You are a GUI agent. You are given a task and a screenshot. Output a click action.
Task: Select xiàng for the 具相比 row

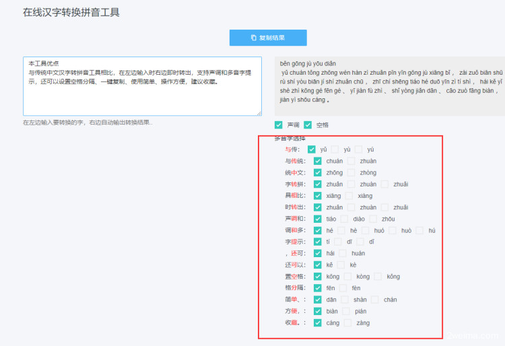(x=350, y=196)
